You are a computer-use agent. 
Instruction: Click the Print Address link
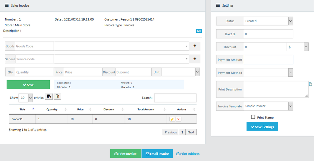(188, 154)
